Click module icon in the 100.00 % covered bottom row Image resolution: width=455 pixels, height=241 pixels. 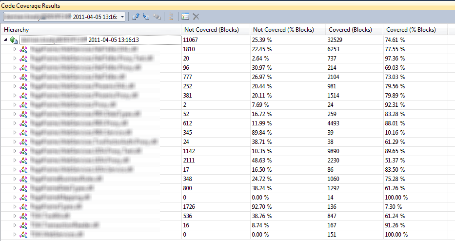(x=23, y=235)
